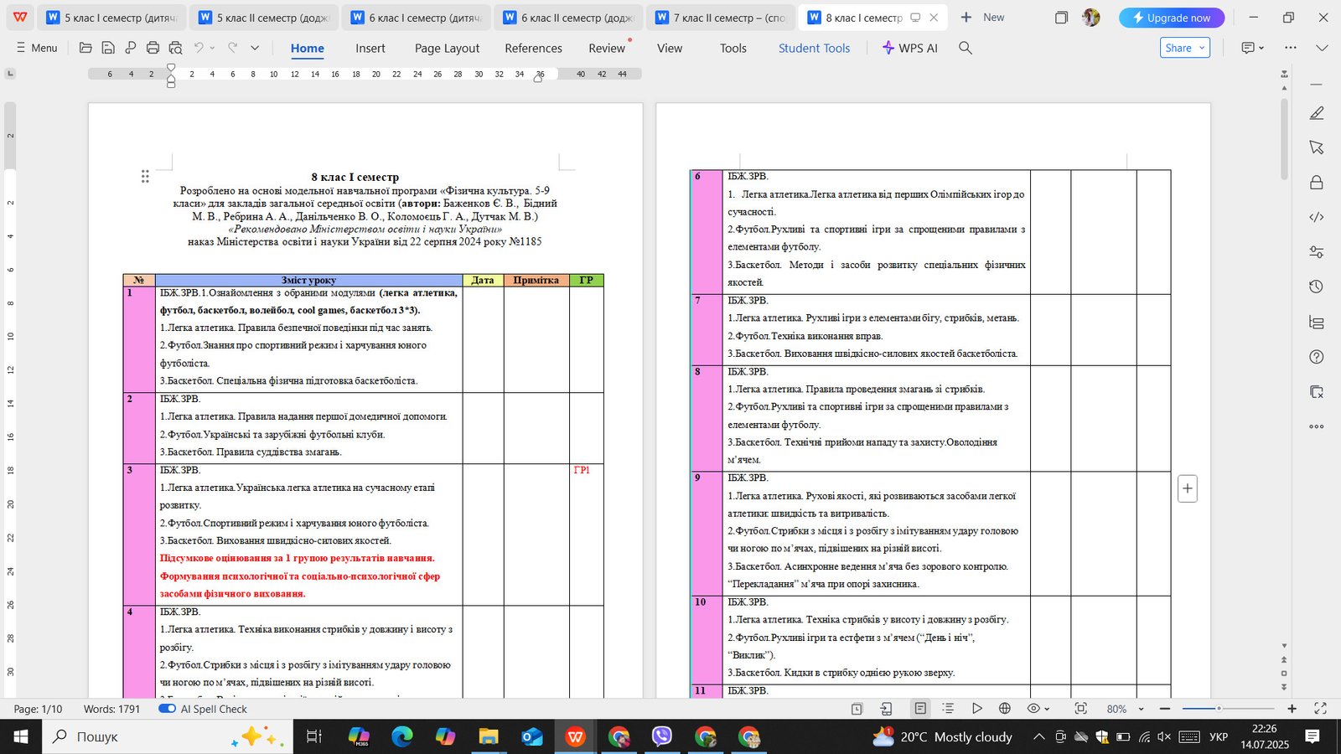This screenshot has height=754, width=1341.
Task: Switch to the References tab
Action: (x=533, y=48)
